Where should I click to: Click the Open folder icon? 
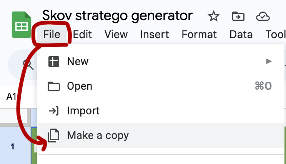point(53,86)
